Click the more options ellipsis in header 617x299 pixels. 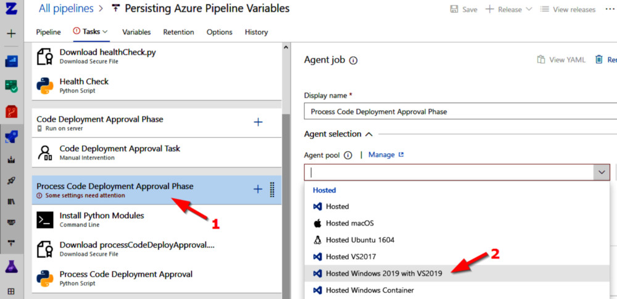tap(610, 9)
